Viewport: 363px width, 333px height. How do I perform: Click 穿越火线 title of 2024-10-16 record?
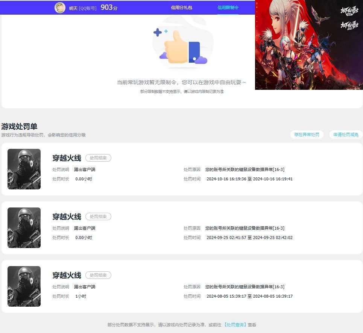click(67, 158)
